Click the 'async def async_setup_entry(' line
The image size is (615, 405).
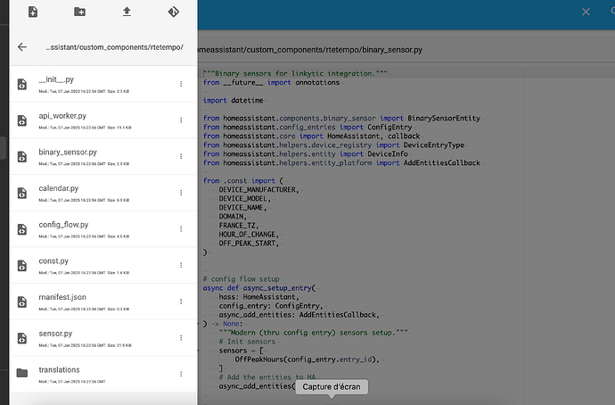[258, 288]
